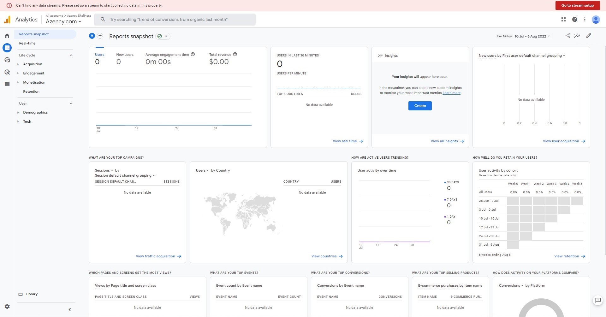The image size is (606, 317).
Task: Click the Create insights button
Action: pyautogui.click(x=420, y=106)
